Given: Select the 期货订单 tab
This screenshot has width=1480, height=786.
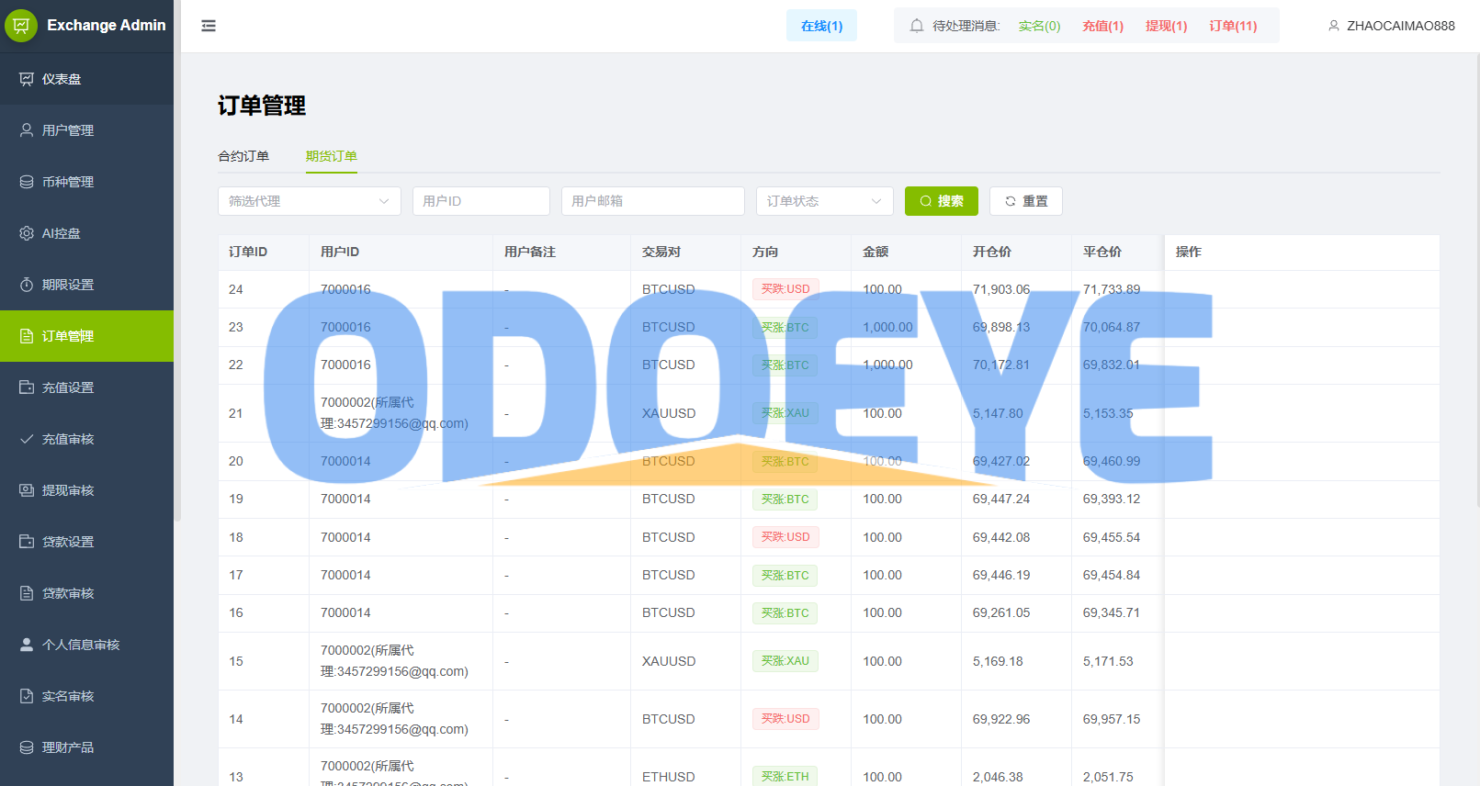Looking at the screenshot, I should pyautogui.click(x=332, y=156).
